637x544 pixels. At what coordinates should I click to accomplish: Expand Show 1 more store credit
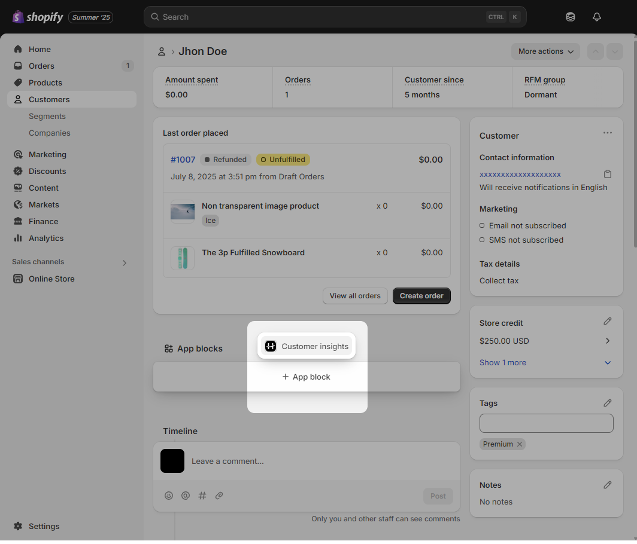point(503,362)
